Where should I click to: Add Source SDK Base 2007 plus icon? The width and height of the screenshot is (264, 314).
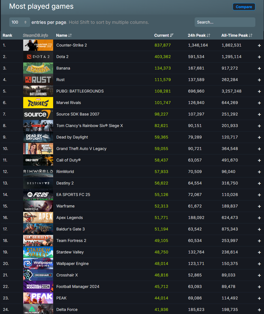click(259, 114)
